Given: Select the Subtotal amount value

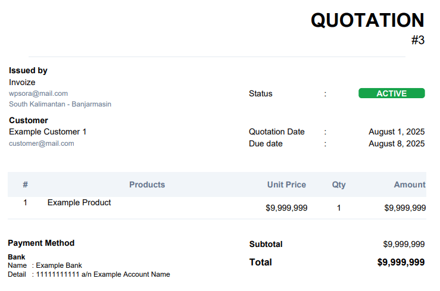Looking at the screenshot, I should point(404,244).
